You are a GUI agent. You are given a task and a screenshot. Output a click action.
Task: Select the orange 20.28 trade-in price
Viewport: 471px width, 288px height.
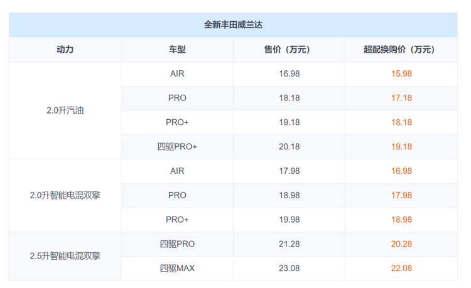pyautogui.click(x=401, y=244)
